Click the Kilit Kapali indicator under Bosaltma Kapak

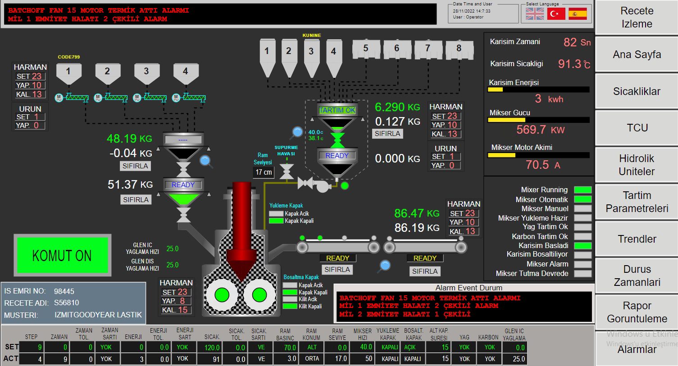point(290,306)
